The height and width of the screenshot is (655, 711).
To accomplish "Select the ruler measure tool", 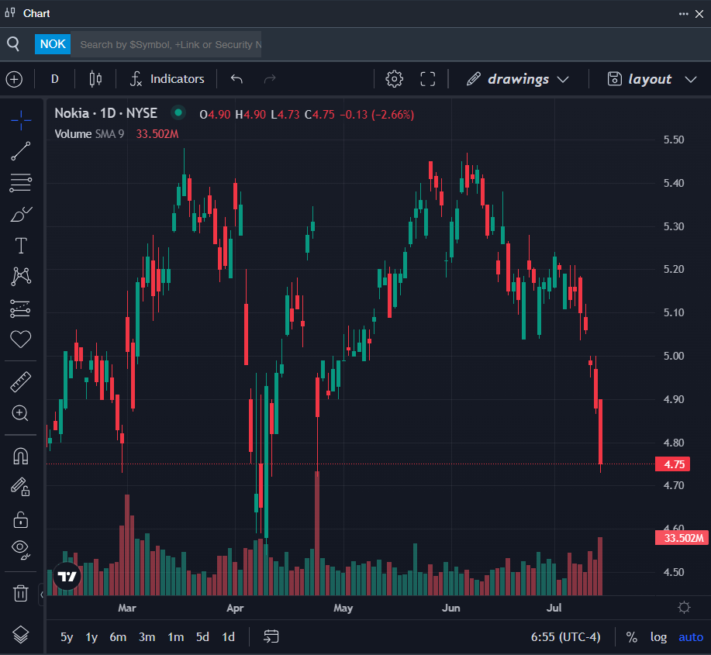I will [x=21, y=381].
